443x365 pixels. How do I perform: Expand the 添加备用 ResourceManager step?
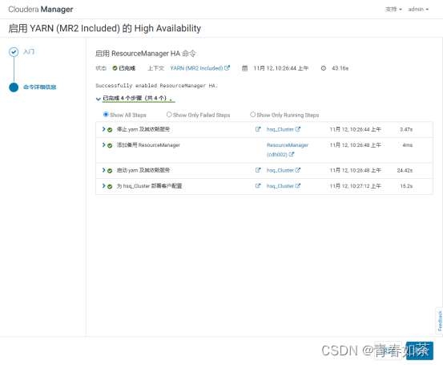point(103,145)
